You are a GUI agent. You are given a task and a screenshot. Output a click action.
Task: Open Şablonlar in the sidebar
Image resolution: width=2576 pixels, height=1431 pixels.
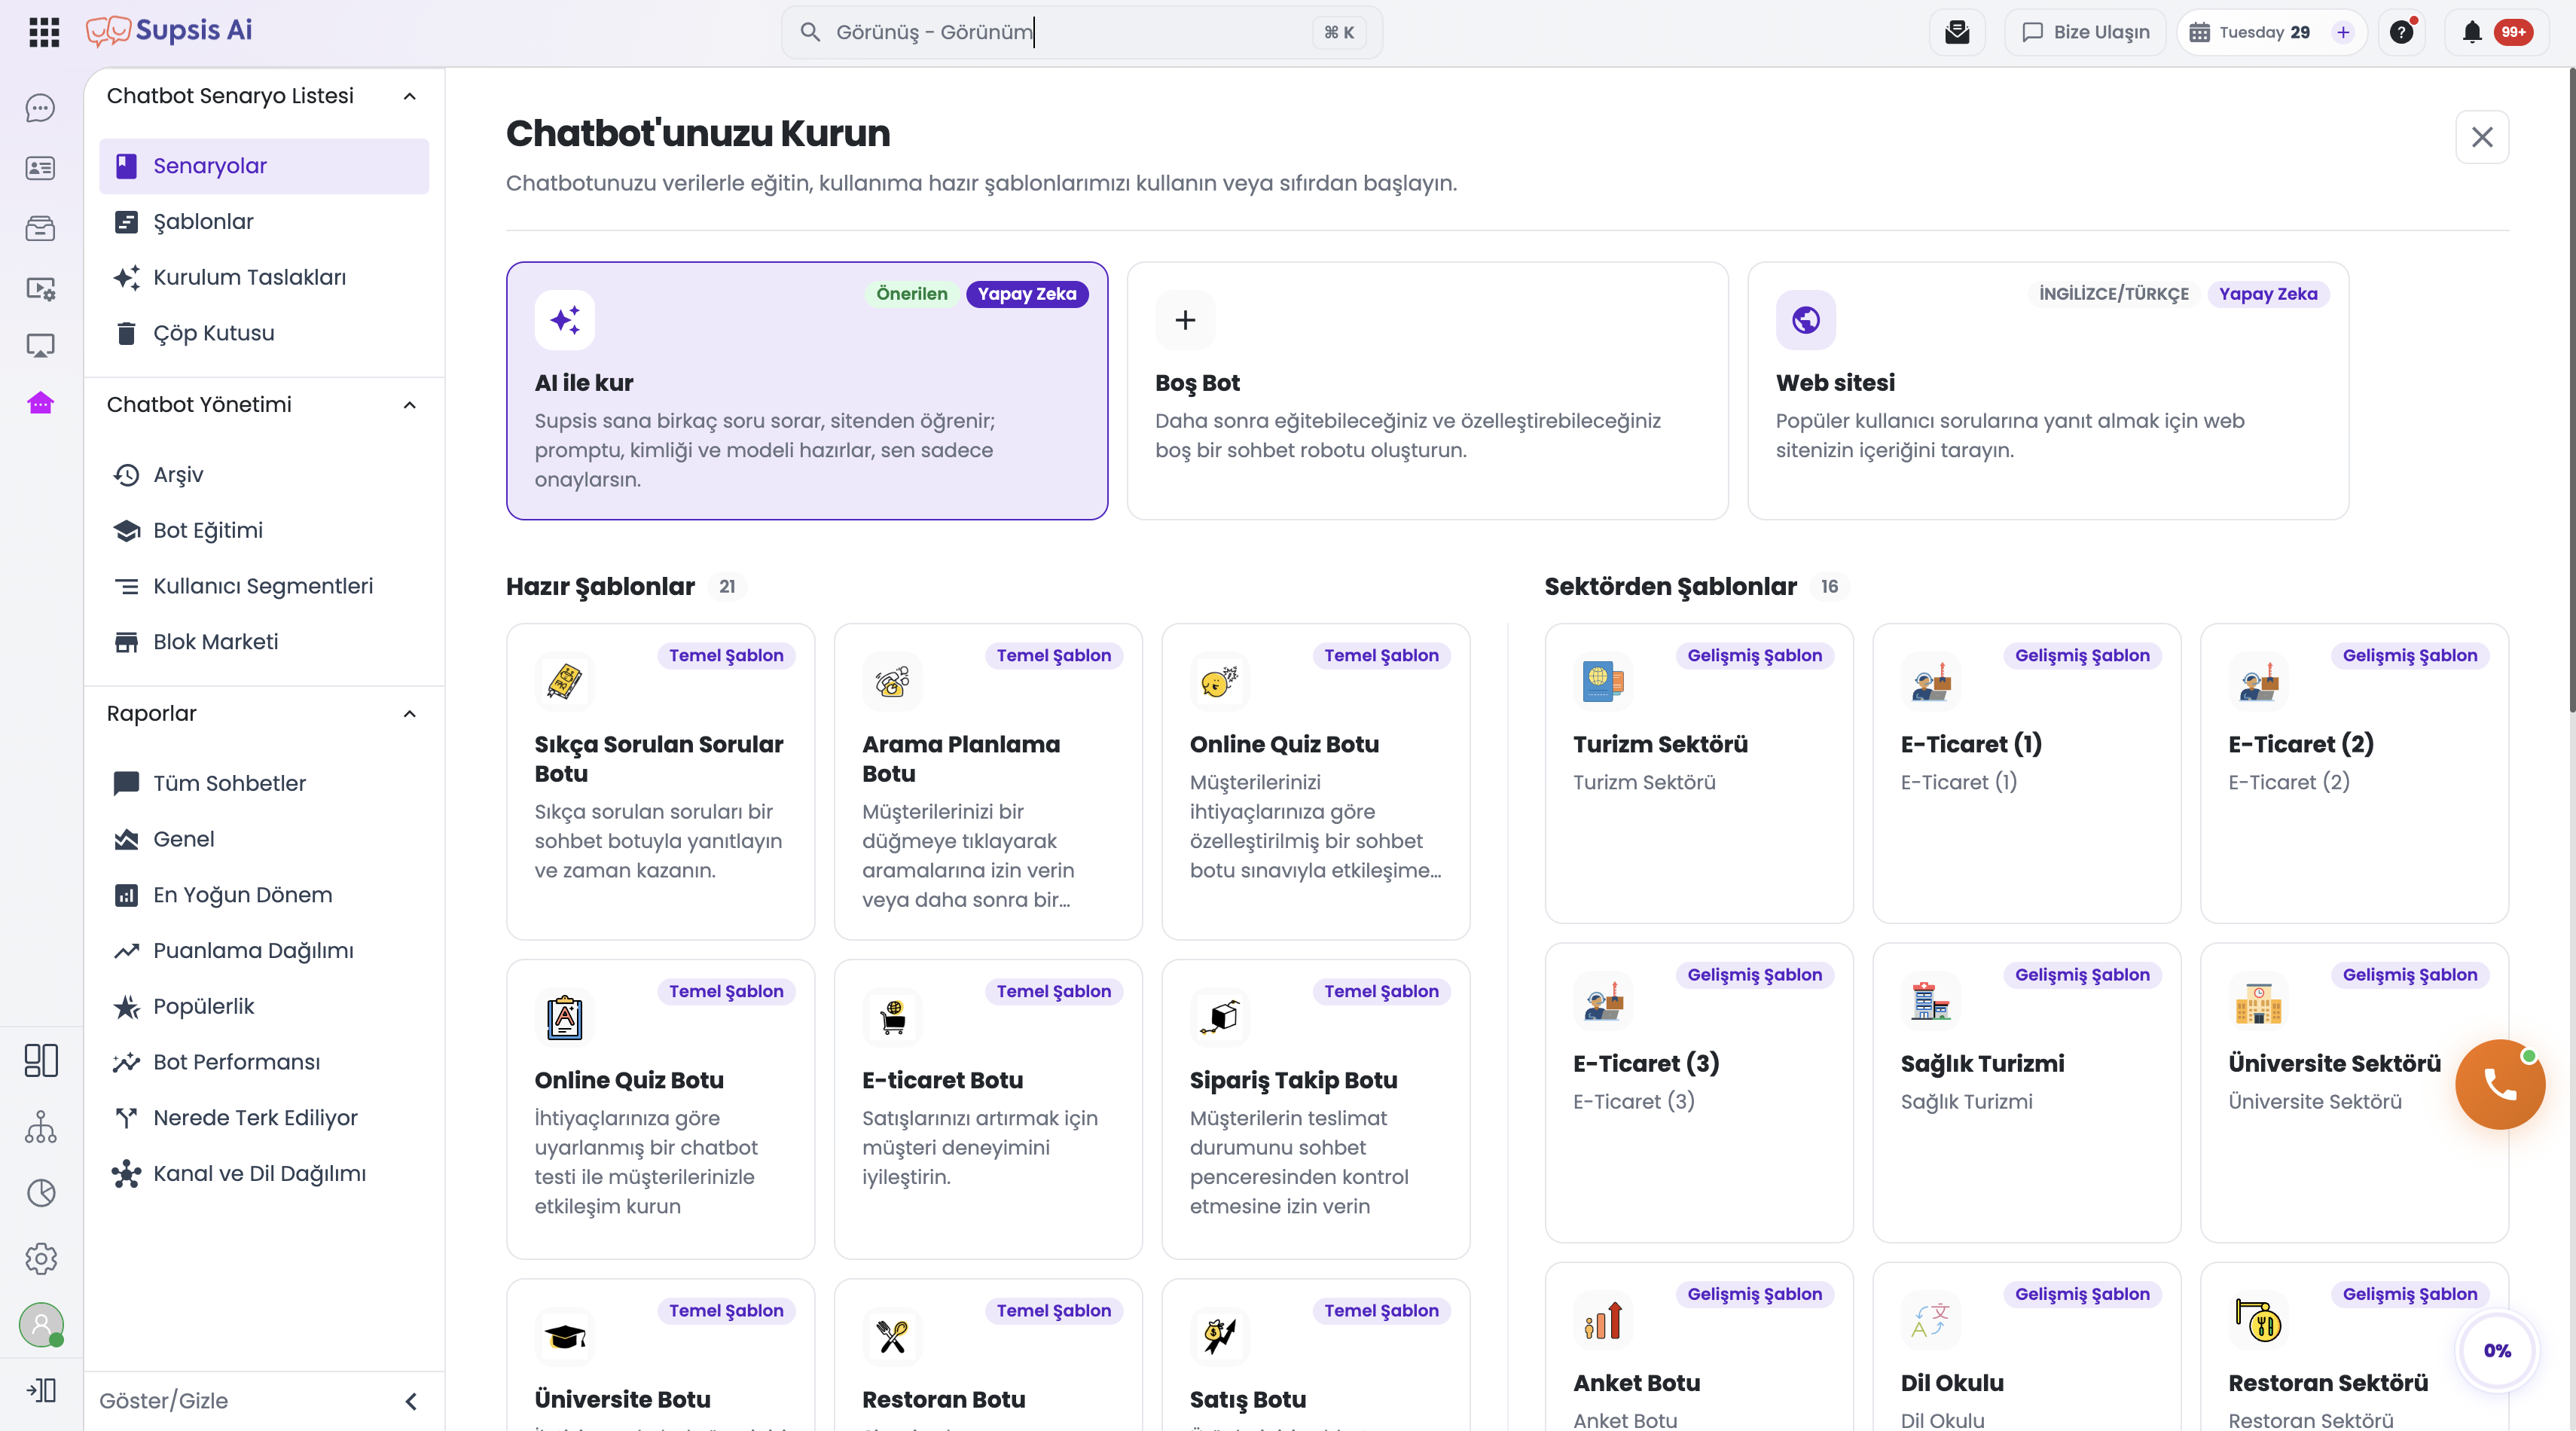(x=264, y=222)
